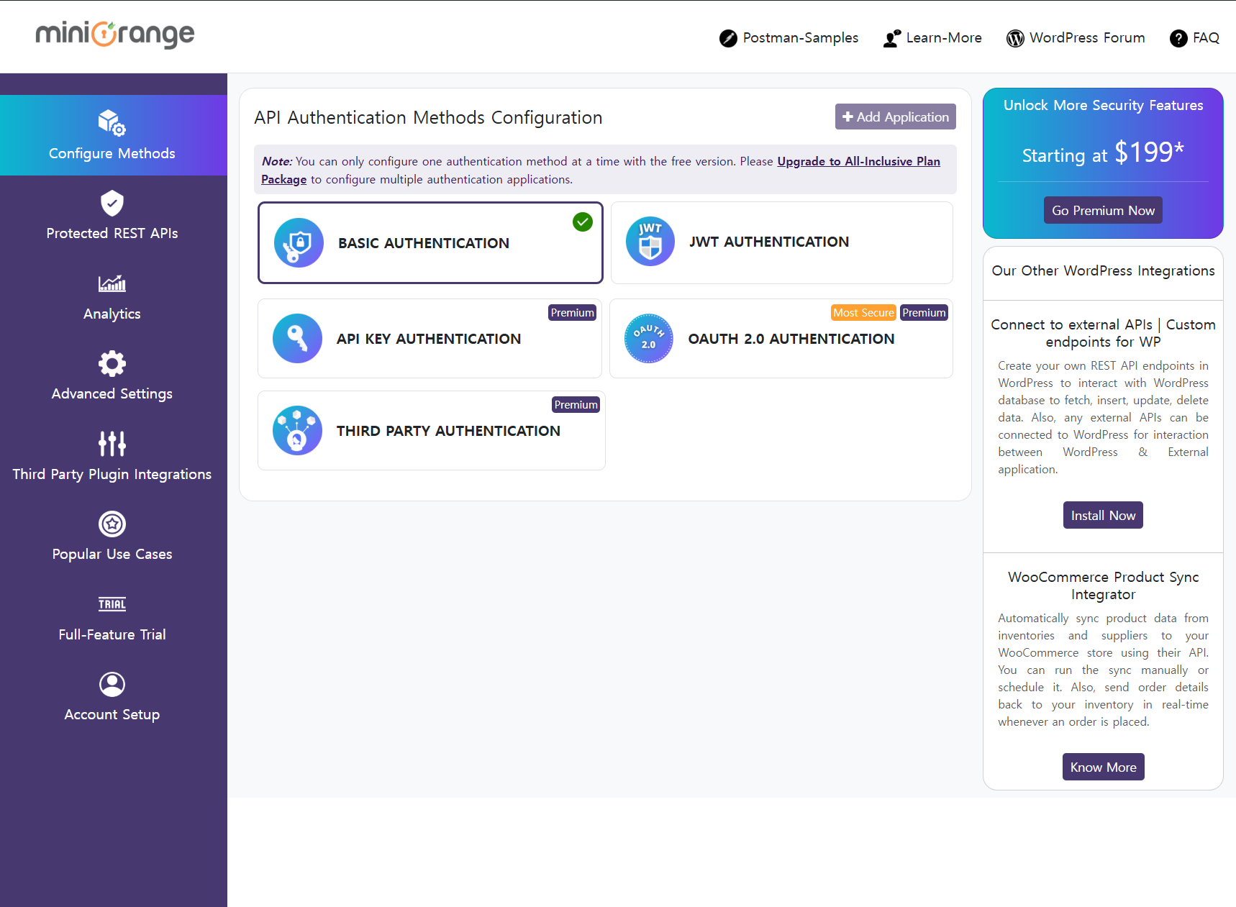Click green checkmark on Basic Authentication
The image size is (1236, 907).
(x=582, y=222)
